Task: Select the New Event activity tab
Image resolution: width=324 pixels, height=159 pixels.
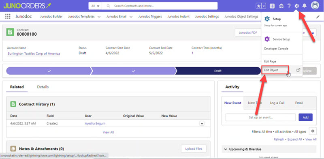Action: pyautogui.click(x=232, y=103)
